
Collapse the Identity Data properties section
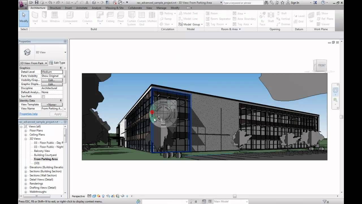[x=61, y=101]
